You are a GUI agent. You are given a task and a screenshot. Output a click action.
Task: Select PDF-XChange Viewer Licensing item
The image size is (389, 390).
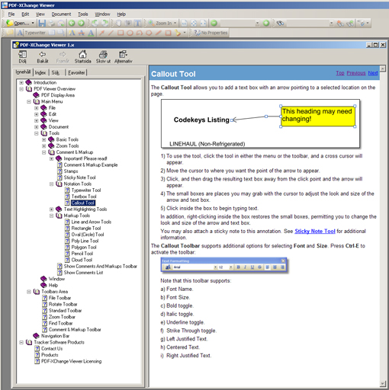(72, 361)
